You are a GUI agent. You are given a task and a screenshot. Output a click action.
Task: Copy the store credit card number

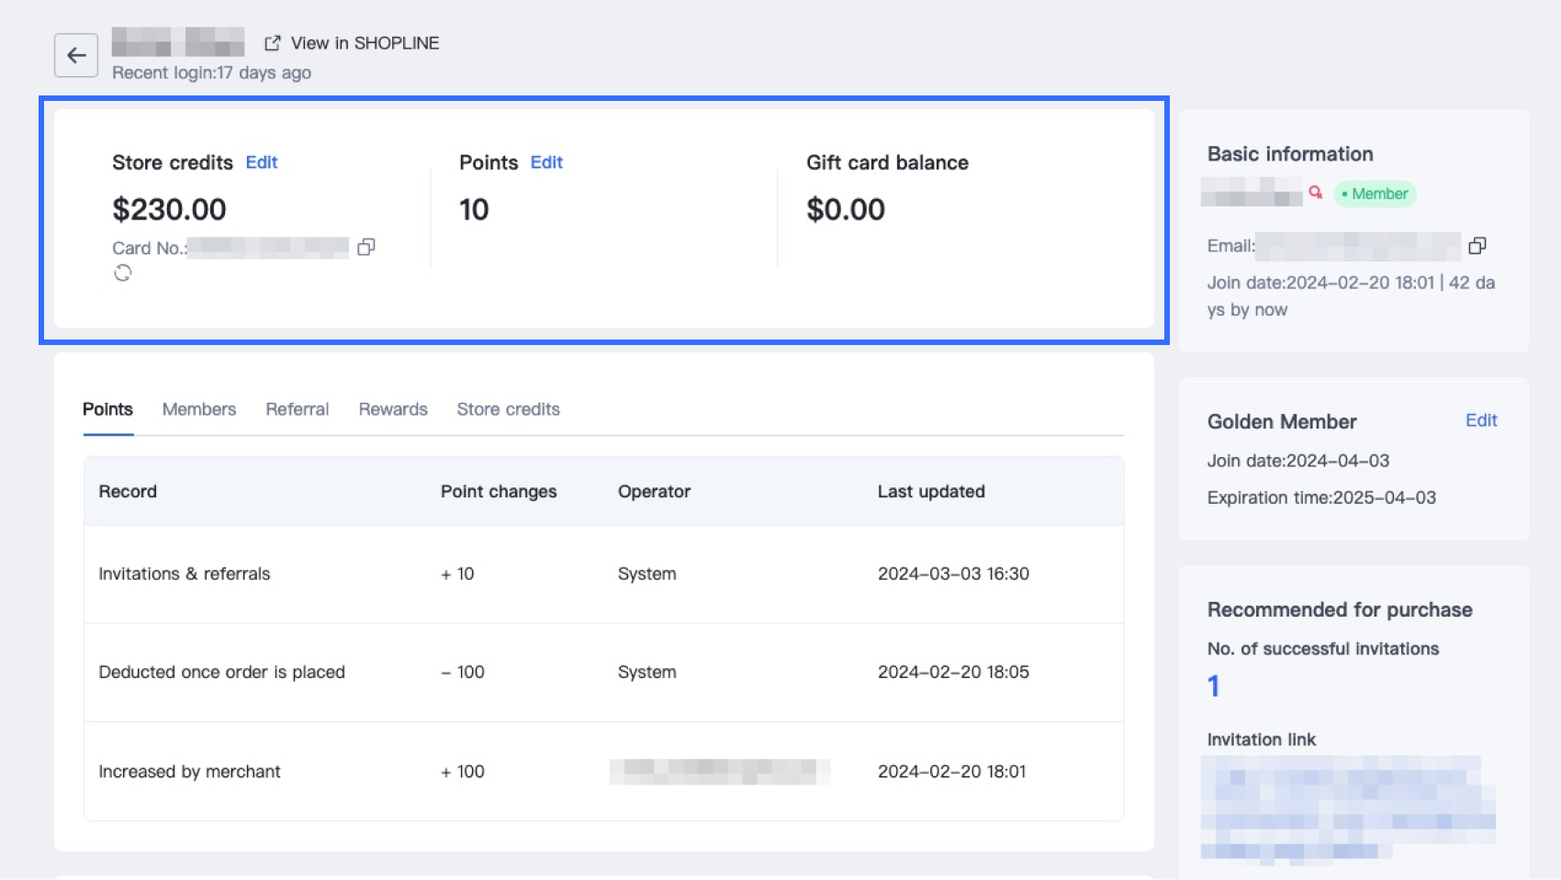click(x=366, y=247)
